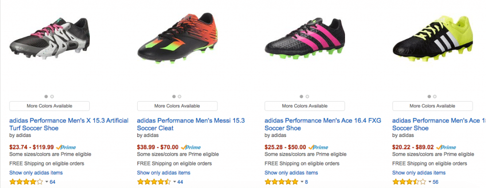This screenshot has height=188, width=486.
Task: Expand rating dropdown arrow next to 8 reviews
Action: point(302,182)
